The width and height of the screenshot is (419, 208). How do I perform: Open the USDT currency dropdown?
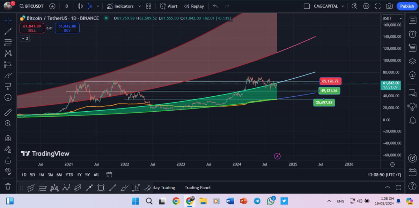393,18
